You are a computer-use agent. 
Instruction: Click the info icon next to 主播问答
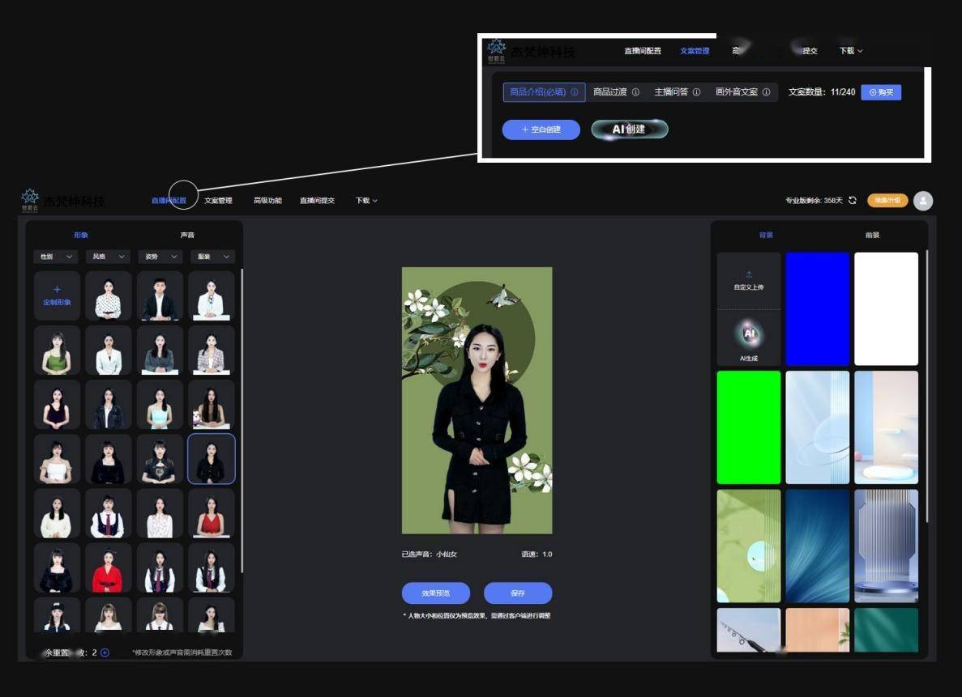coord(697,91)
